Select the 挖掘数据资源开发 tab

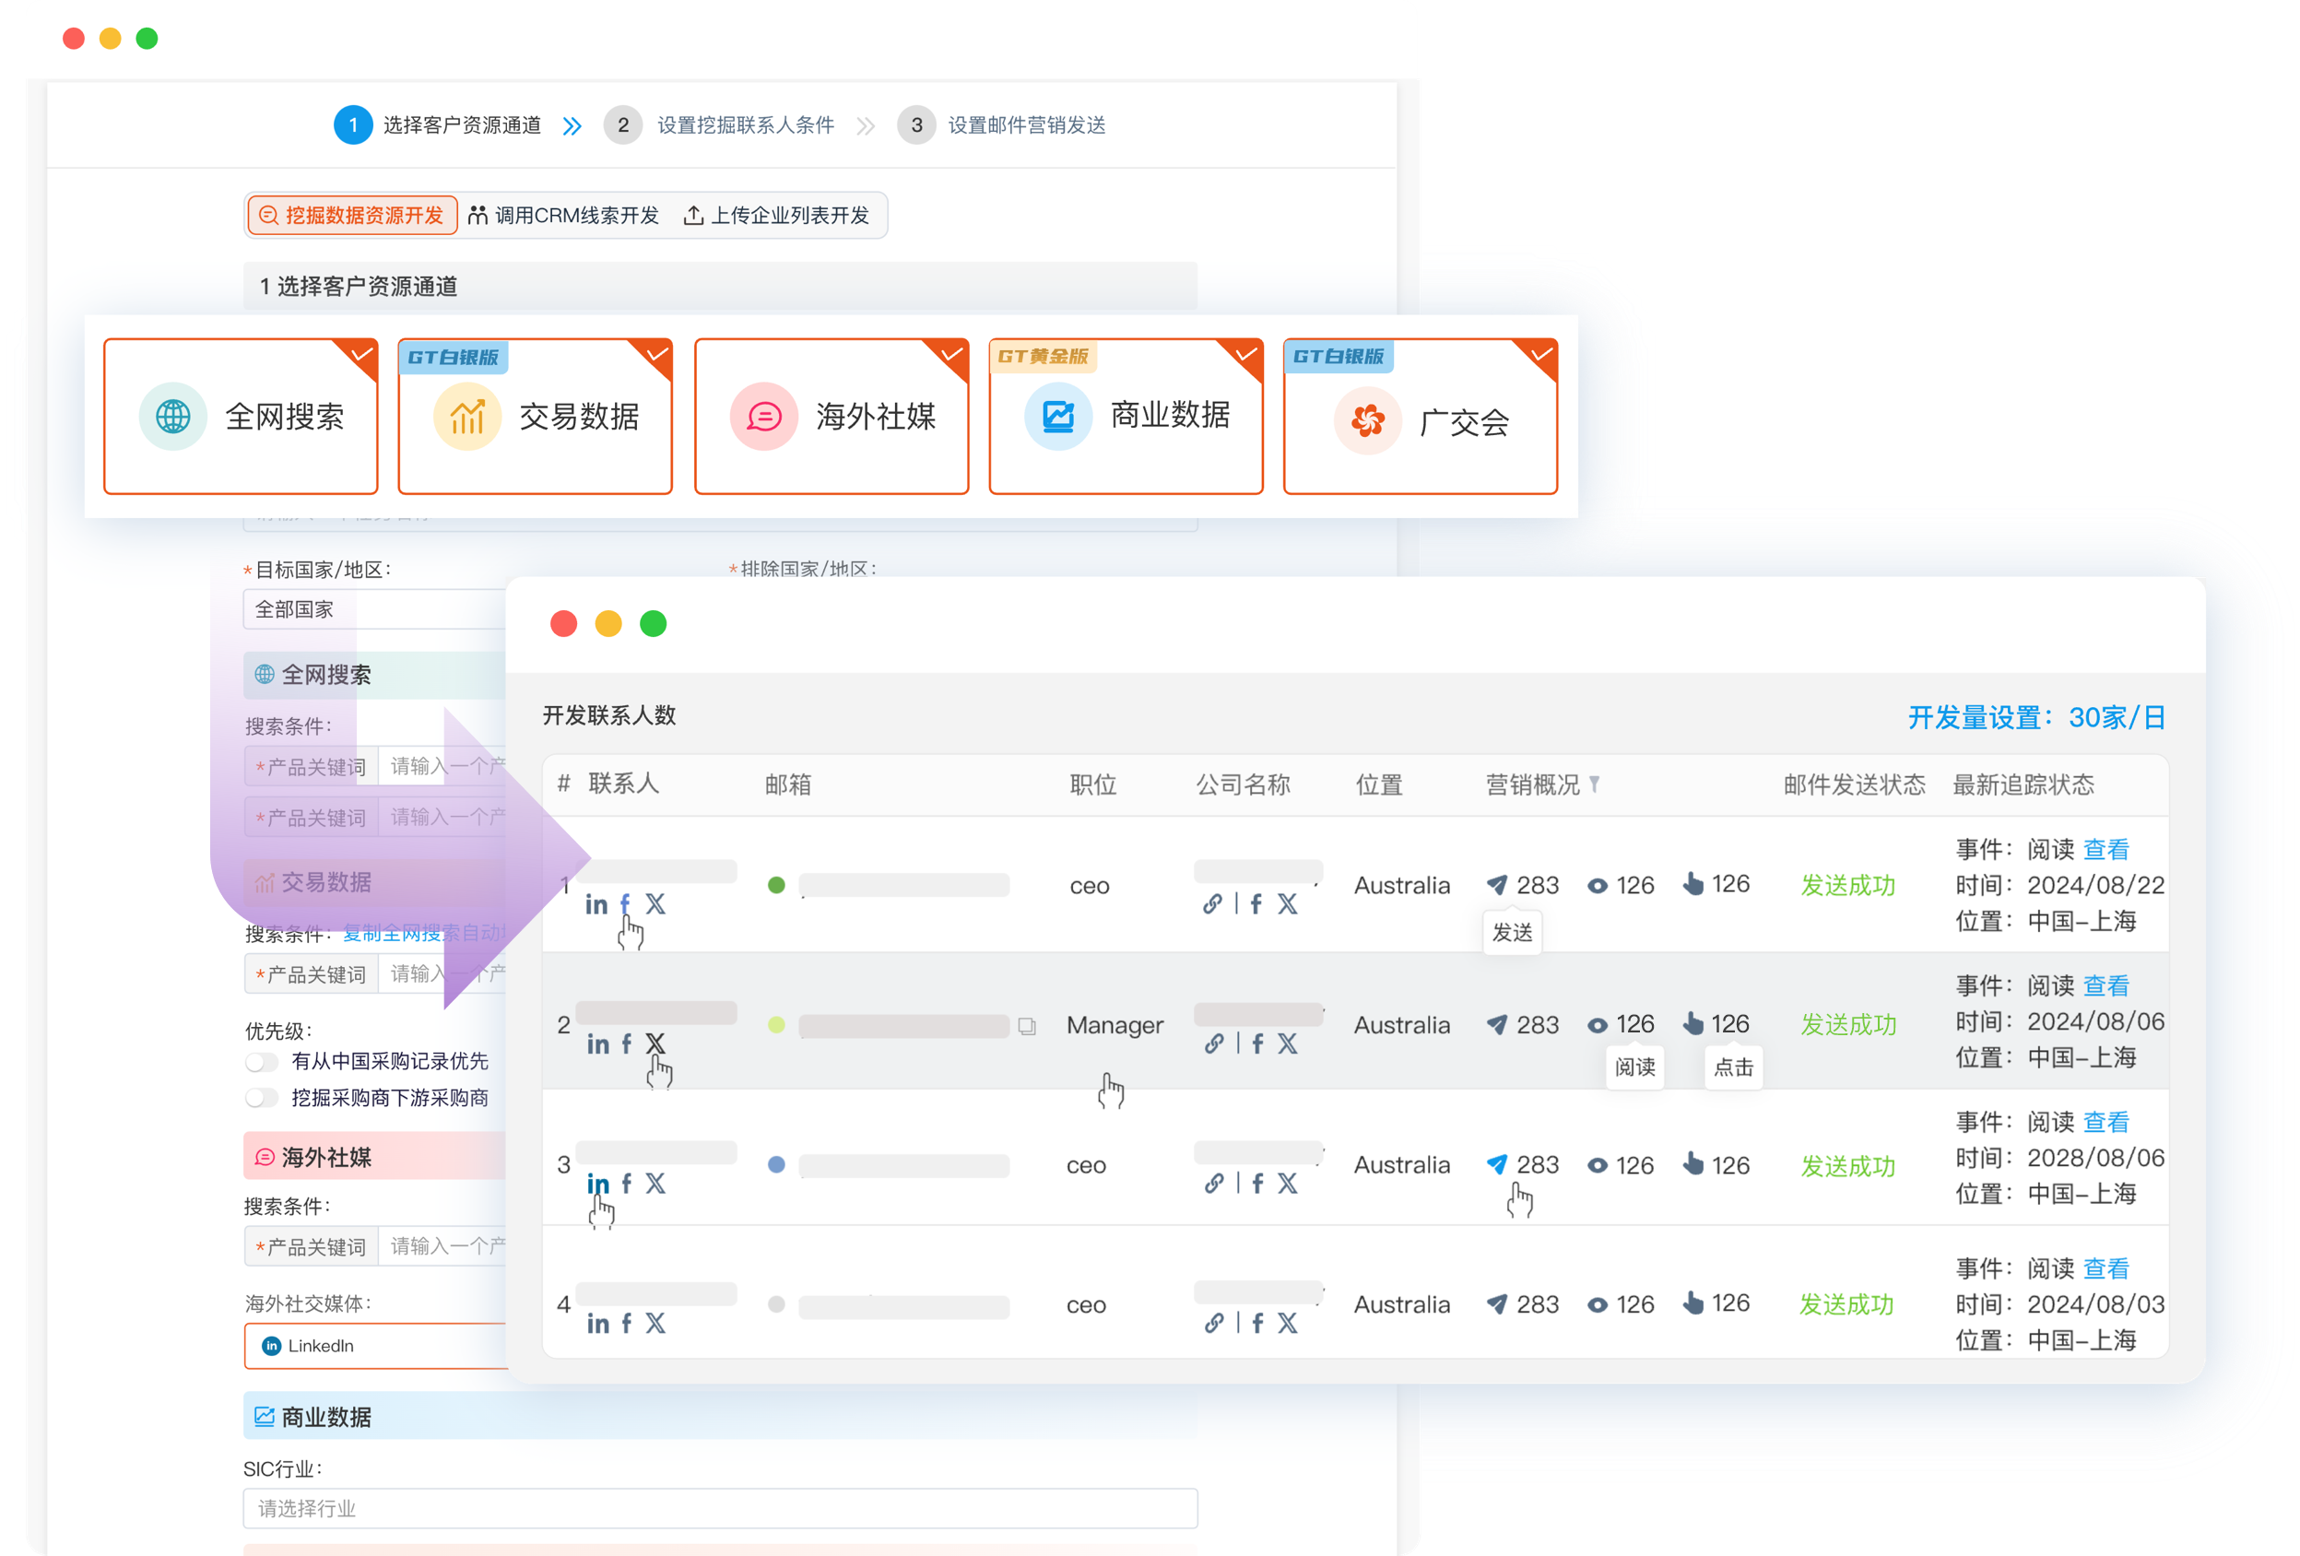point(352,216)
